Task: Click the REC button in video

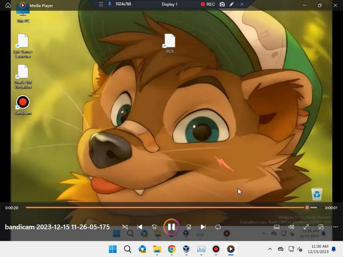Action: click(208, 4)
